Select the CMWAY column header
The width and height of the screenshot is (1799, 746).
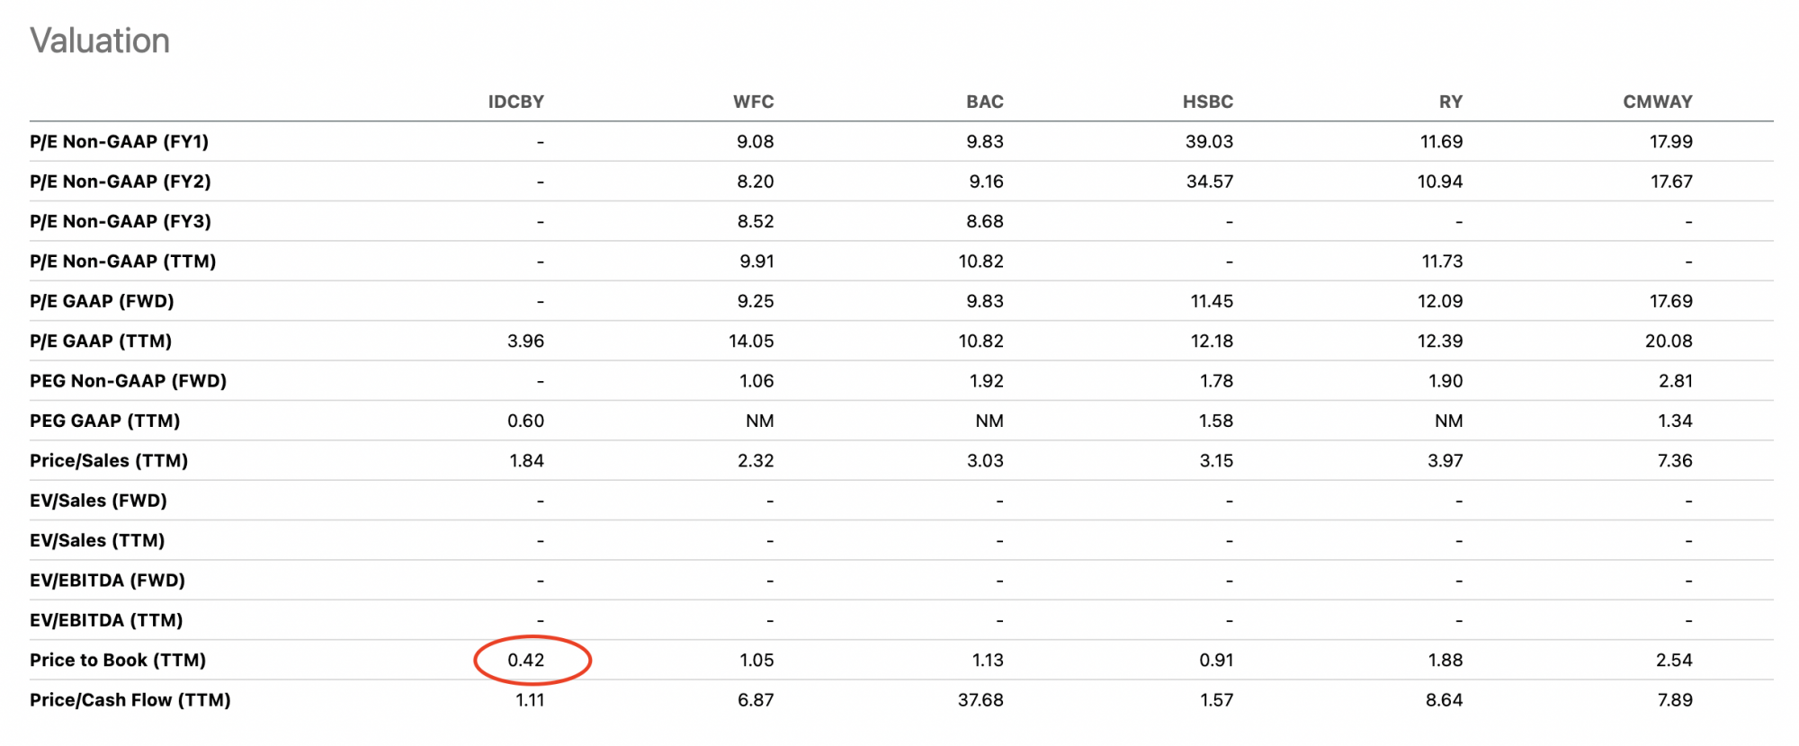1657,102
